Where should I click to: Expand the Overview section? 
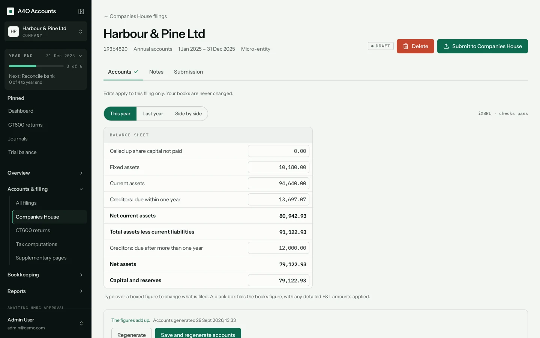(x=46, y=173)
